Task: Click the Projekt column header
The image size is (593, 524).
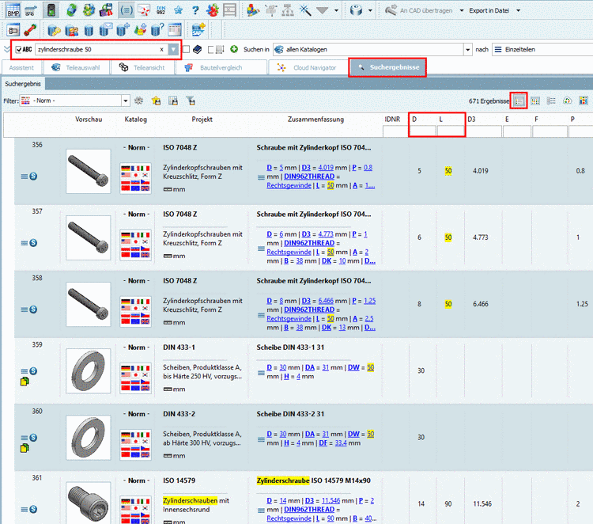Action: tap(202, 120)
